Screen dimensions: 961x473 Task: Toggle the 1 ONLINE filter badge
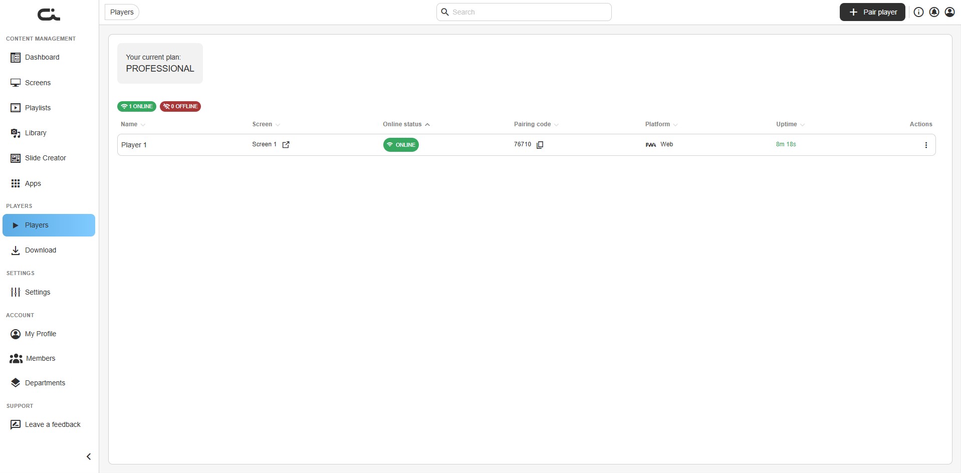(137, 106)
